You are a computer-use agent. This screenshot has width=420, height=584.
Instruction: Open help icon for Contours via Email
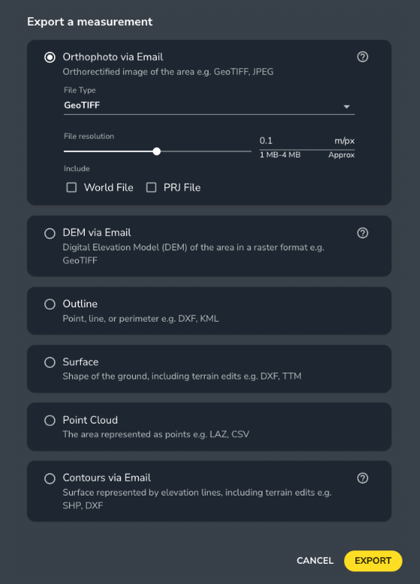click(x=362, y=478)
